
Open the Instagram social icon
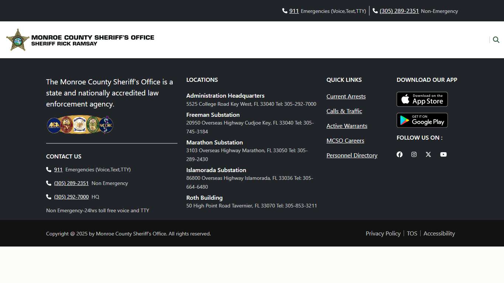414,154
